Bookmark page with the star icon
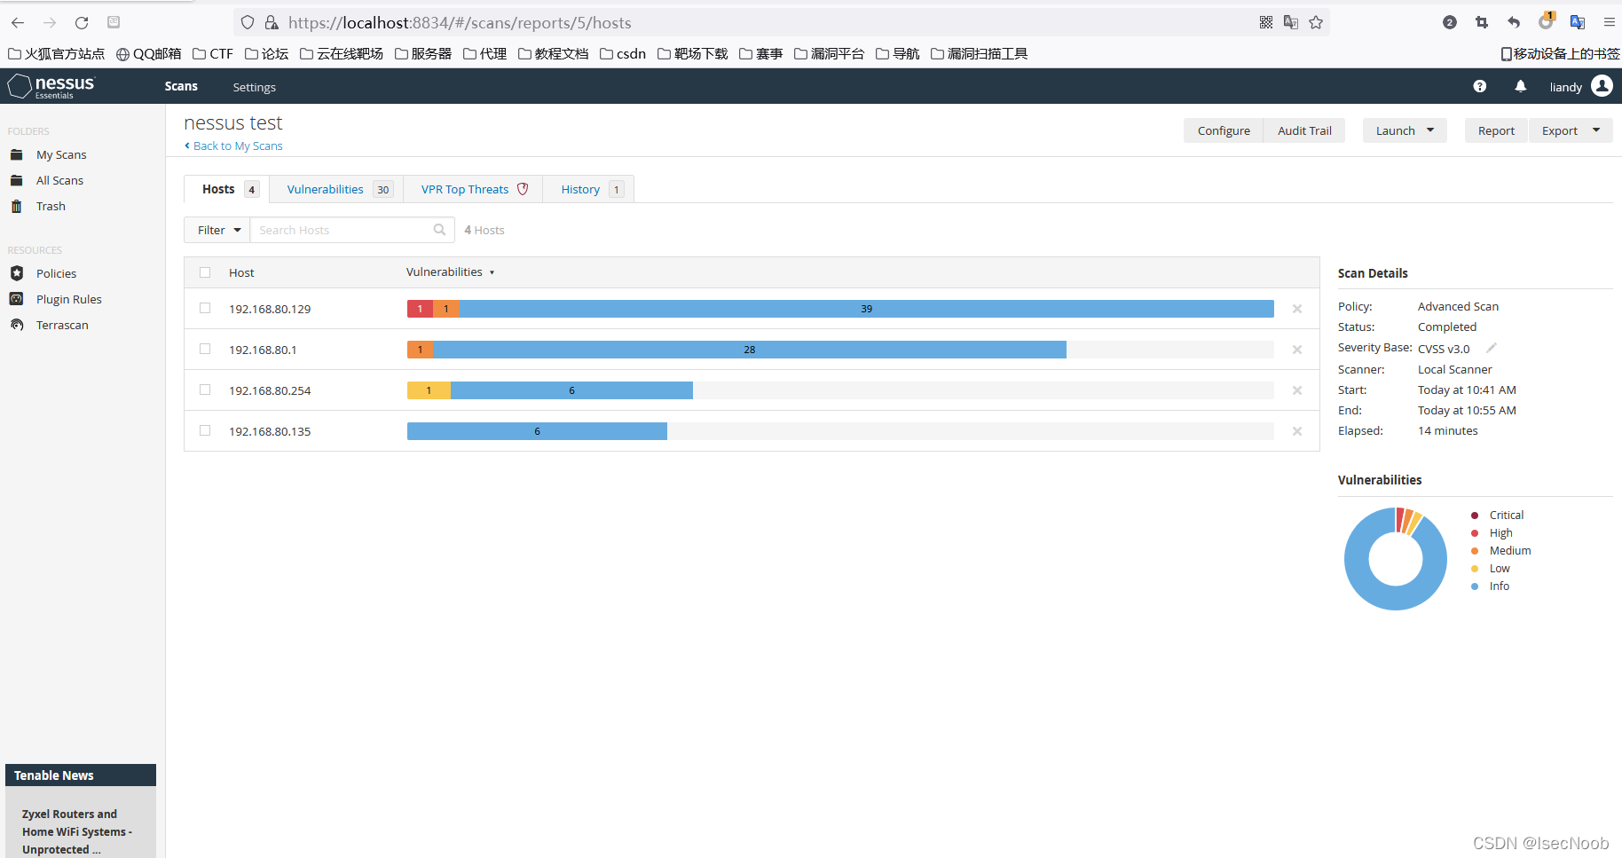The image size is (1622, 858). (x=1316, y=22)
